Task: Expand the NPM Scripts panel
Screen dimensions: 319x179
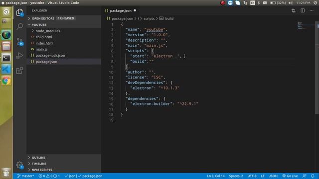Action: click(64, 170)
